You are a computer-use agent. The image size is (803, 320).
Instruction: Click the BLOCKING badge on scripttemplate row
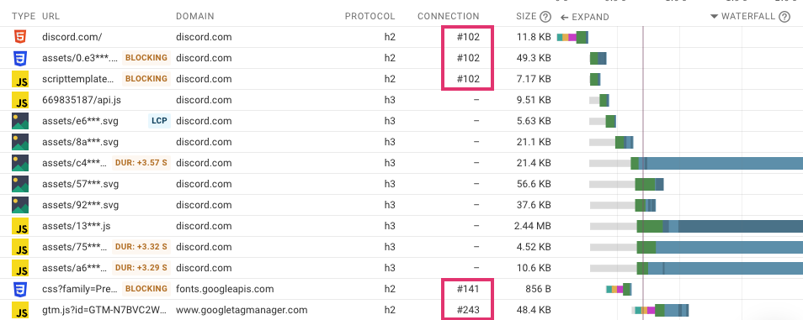pos(146,79)
